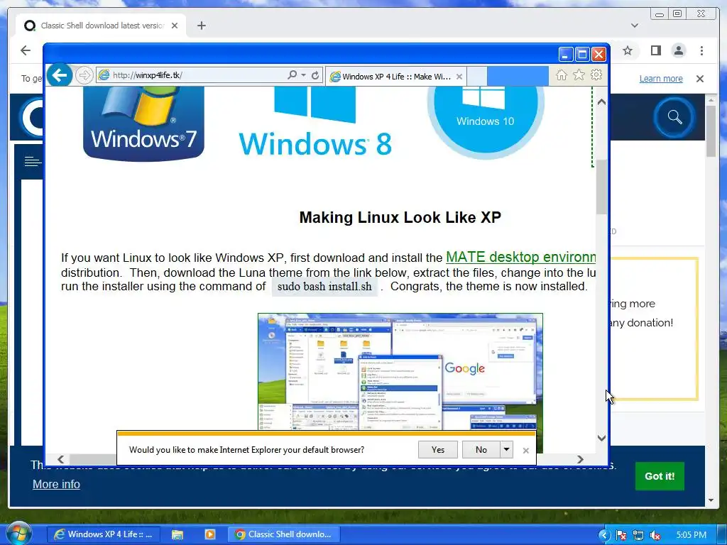Select the Classic Shell download Chrome tab
The width and height of the screenshot is (727, 545).
pyautogui.click(x=101, y=26)
